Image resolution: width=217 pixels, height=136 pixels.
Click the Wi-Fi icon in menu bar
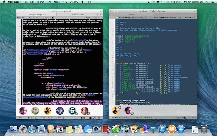point(158,2)
